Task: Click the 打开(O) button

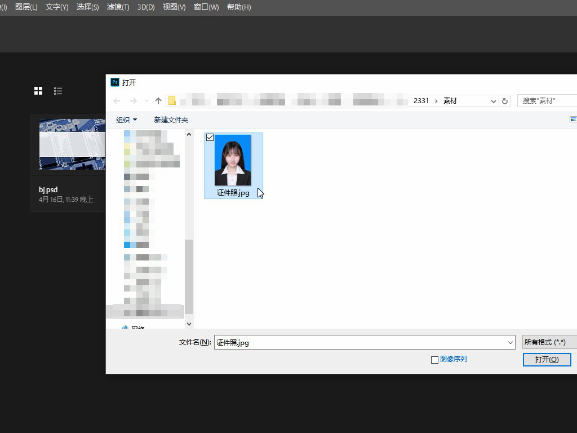Action: click(547, 360)
